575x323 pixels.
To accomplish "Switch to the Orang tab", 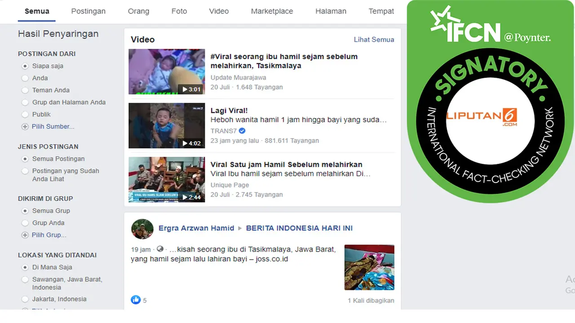I will 138,11.
